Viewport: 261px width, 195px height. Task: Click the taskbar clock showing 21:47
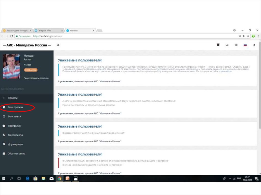(247, 178)
